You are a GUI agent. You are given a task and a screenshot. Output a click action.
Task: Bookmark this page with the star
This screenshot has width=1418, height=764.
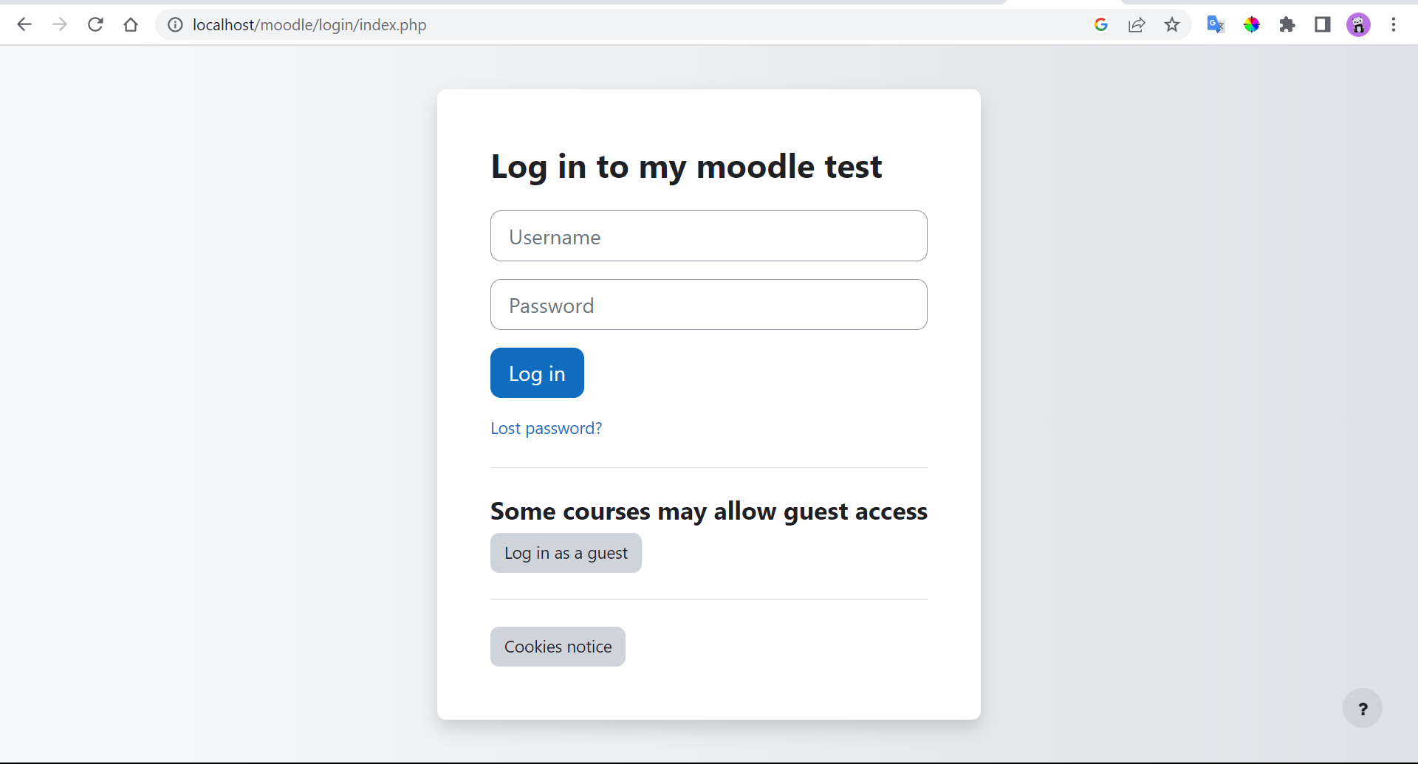point(1172,24)
